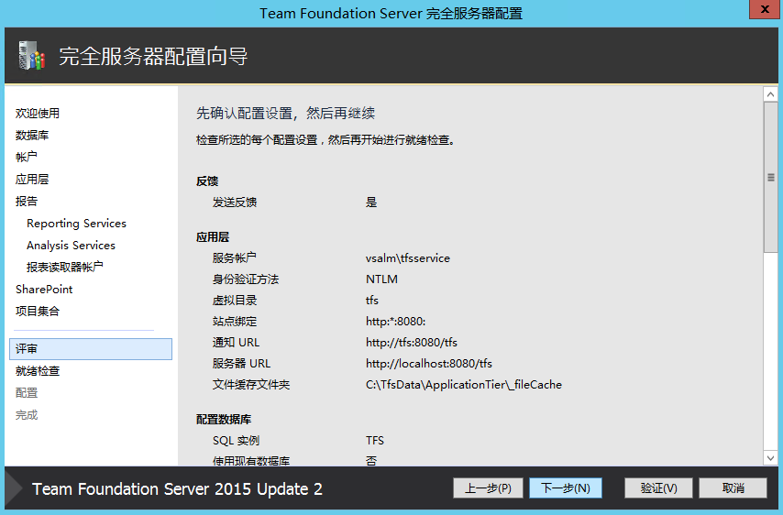This screenshot has width=783, height=515.
Task: Click the vertical scrollbar thumb
Action: coord(770,177)
